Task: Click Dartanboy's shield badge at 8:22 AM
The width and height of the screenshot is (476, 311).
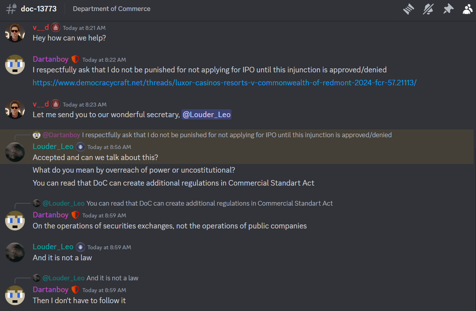Action: coord(75,59)
